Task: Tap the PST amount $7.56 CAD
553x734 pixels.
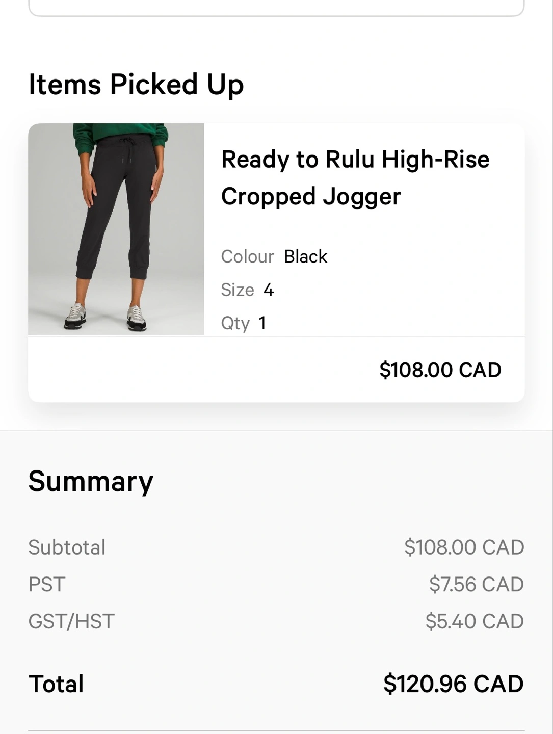Action: click(x=476, y=584)
